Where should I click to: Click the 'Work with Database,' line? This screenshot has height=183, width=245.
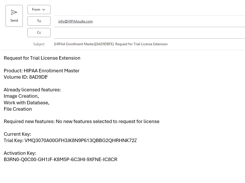[x=27, y=103]
